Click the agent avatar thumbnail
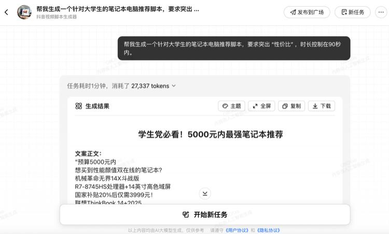This screenshot has width=389, height=234. pyautogui.click(x=24, y=12)
